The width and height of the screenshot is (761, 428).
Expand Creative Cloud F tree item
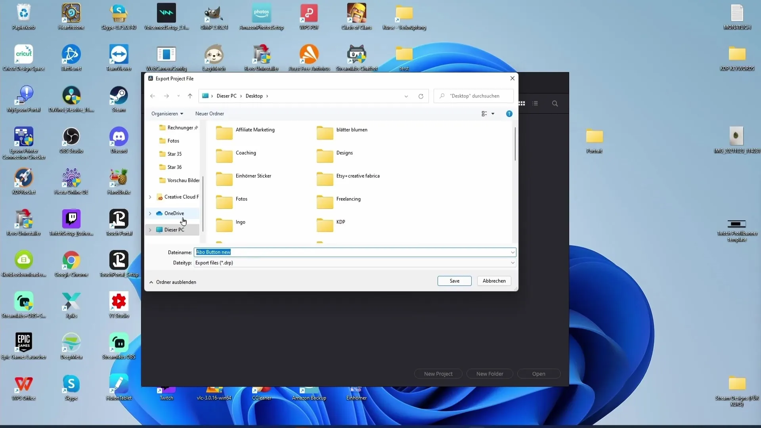pyautogui.click(x=151, y=197)
